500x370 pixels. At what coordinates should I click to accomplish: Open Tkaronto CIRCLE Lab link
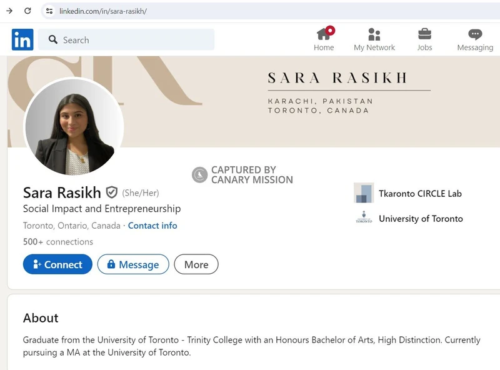coord(420,193)
